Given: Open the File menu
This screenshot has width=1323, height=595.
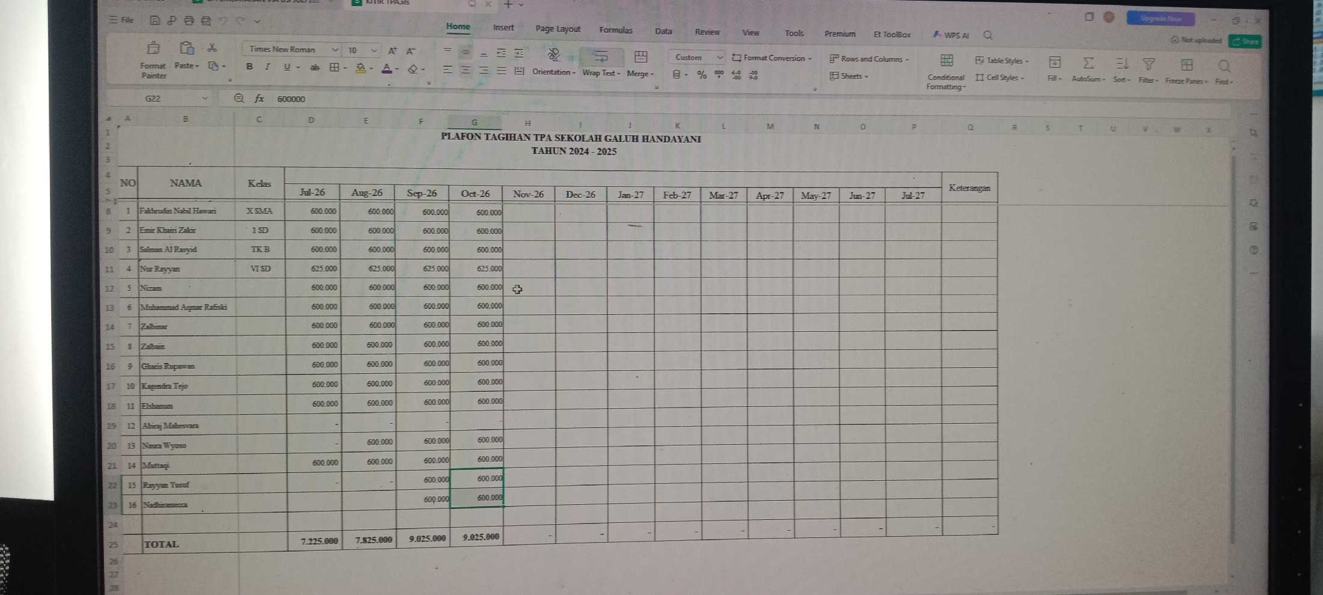Looking at the screenshot, I should 121,20.
